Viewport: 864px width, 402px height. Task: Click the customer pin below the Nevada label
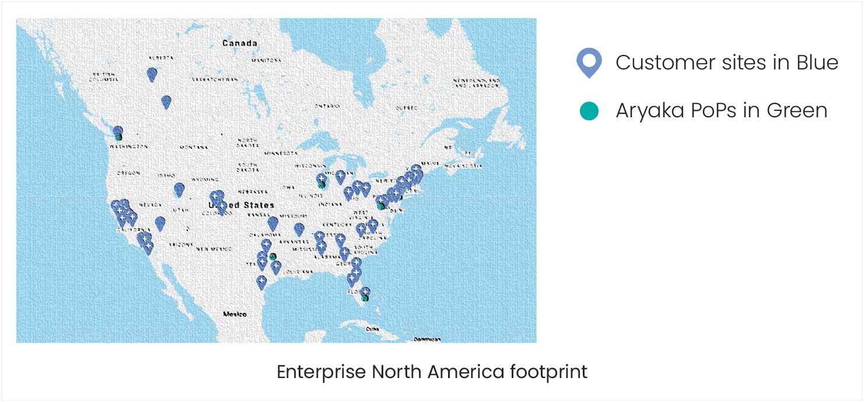point(160,224)
